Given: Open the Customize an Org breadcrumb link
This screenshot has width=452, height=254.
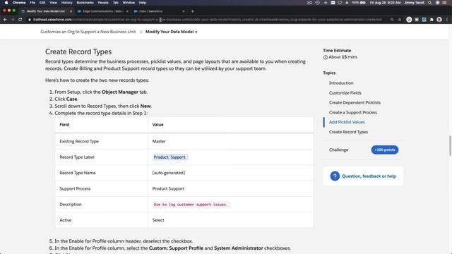Looking at the screenshot, I should (88, 32).
